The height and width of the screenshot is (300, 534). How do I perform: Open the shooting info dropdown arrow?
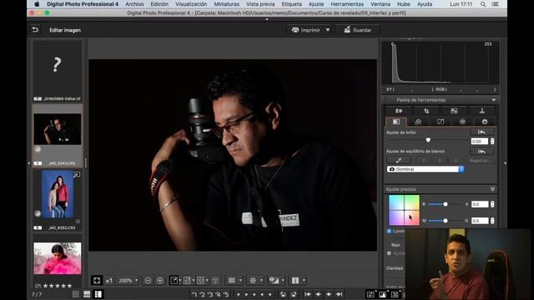pyautogui.click(x=304, y=280)
